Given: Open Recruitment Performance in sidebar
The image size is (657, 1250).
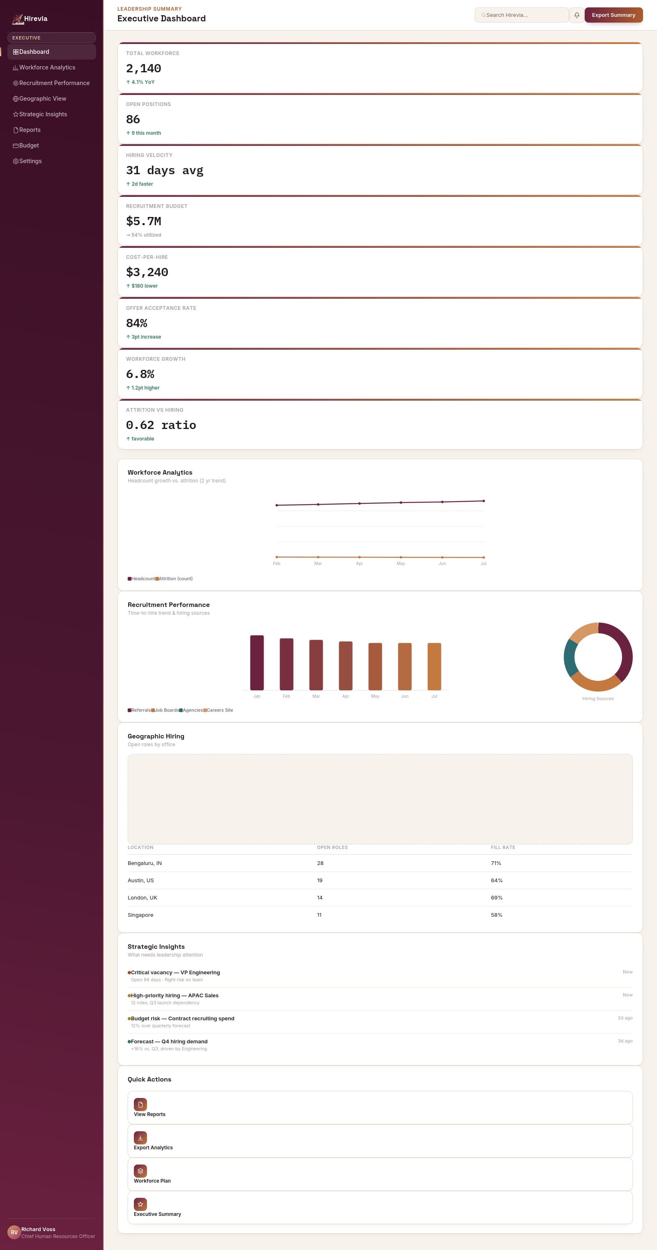Looking at the screenshot, I should pos(51,83).
